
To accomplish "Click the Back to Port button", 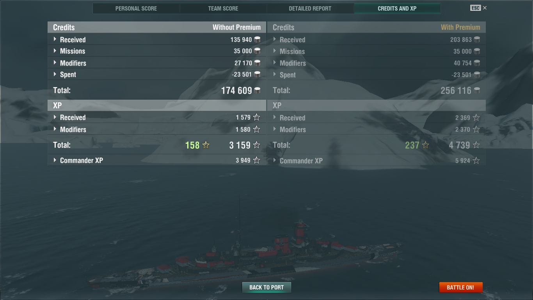I will (266, 287).
